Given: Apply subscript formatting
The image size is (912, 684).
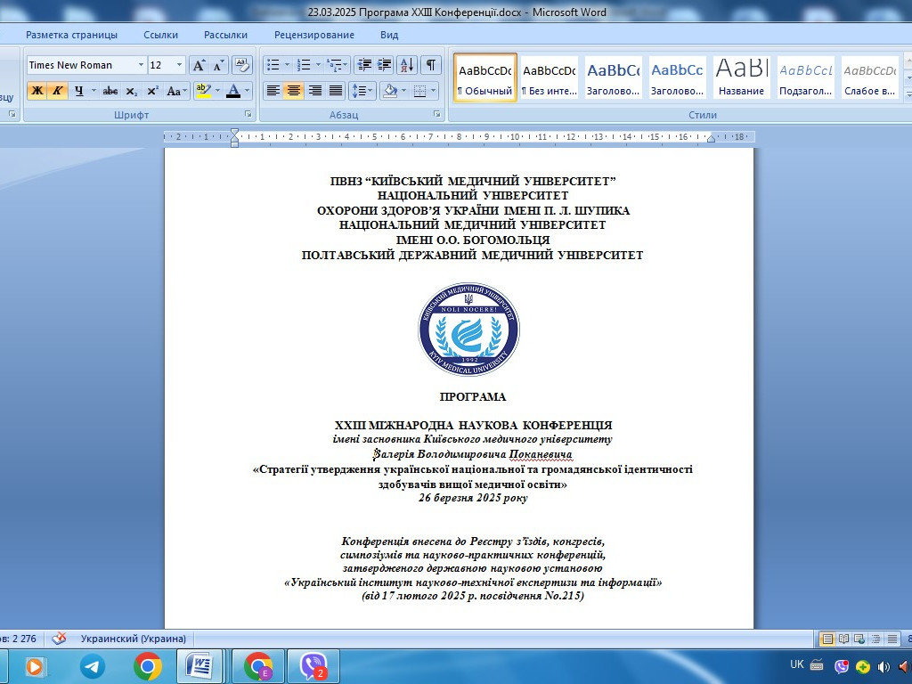Looking at the screenshot, I should pyautogui.click(x=132, y=91).
